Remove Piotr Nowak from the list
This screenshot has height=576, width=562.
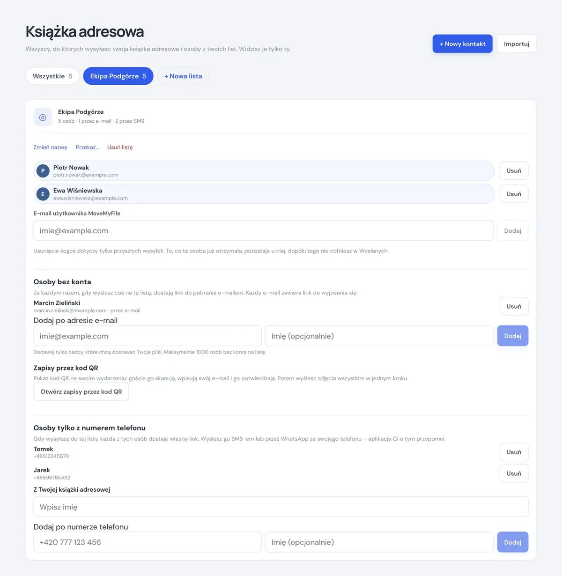point(514,170)
